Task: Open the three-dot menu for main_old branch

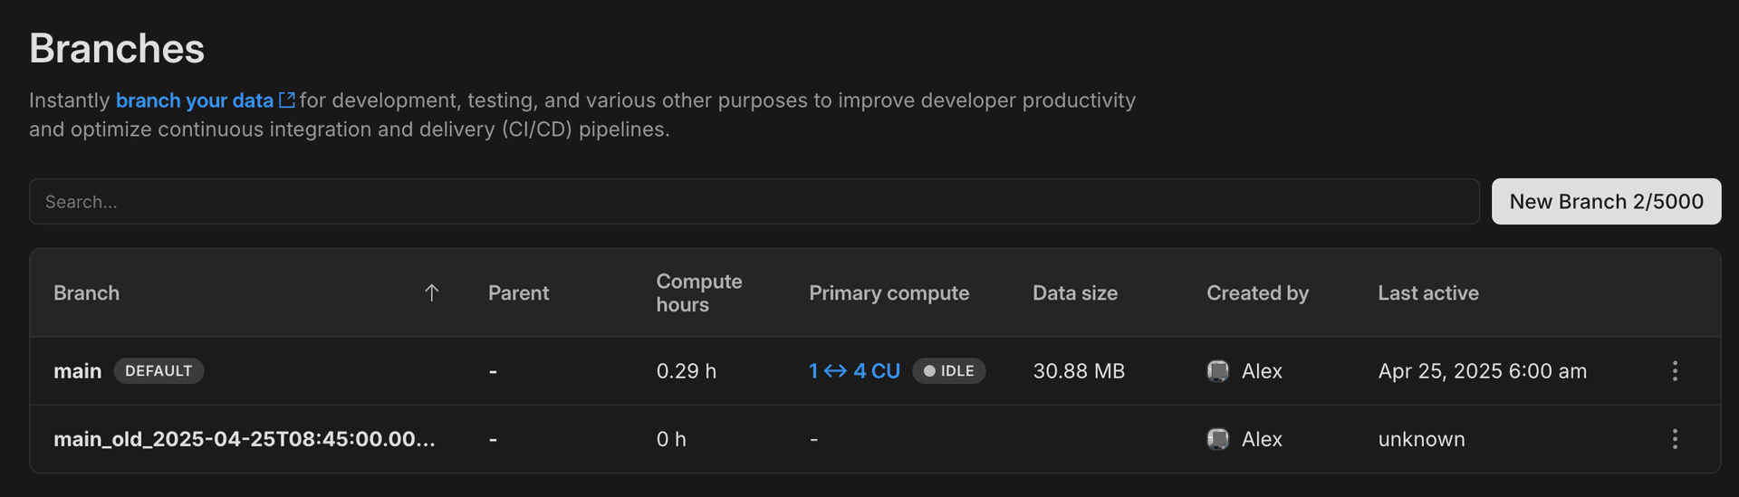Action: pos(1675,439)
